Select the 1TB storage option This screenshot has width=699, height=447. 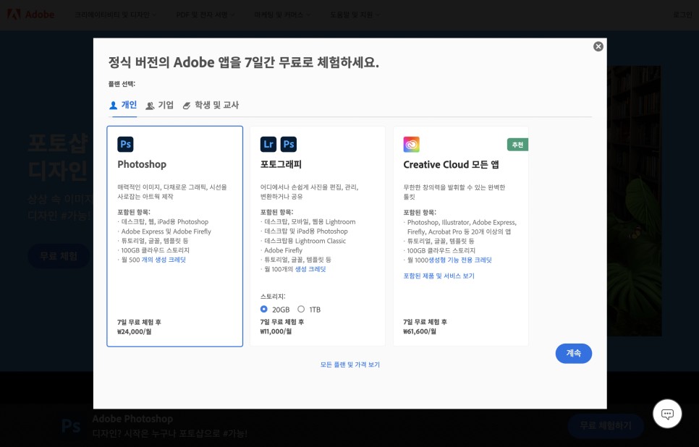click(301, 309)
